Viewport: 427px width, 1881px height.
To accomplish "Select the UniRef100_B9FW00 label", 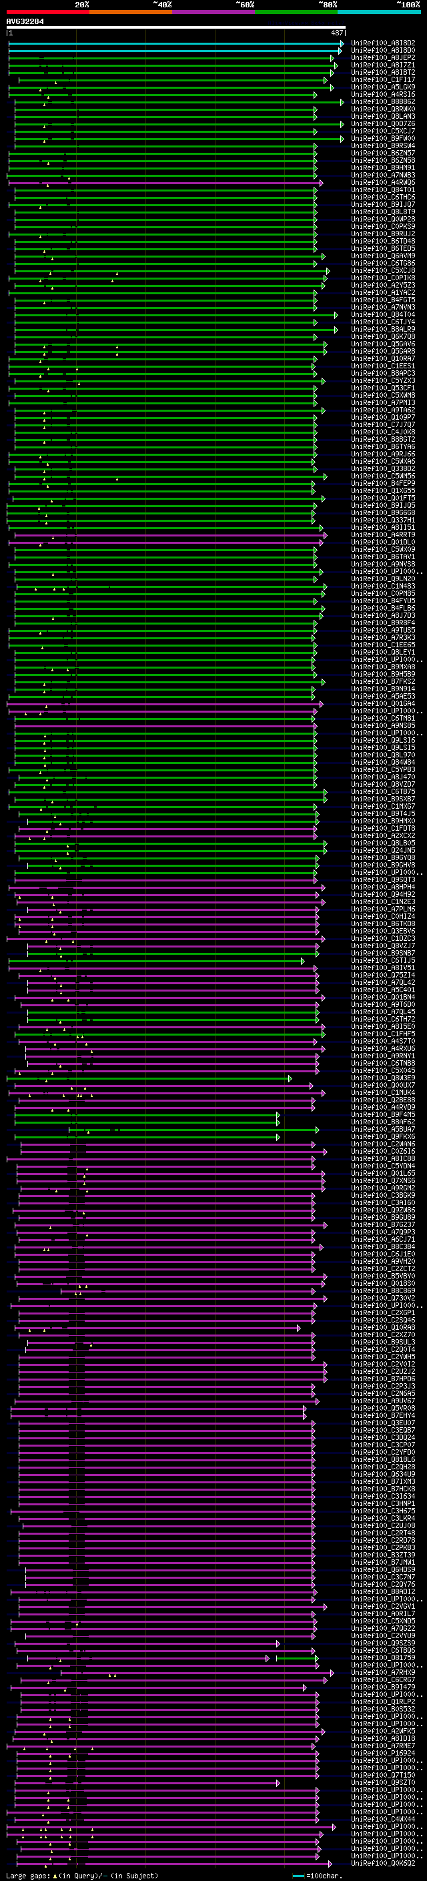I will 383,138.
